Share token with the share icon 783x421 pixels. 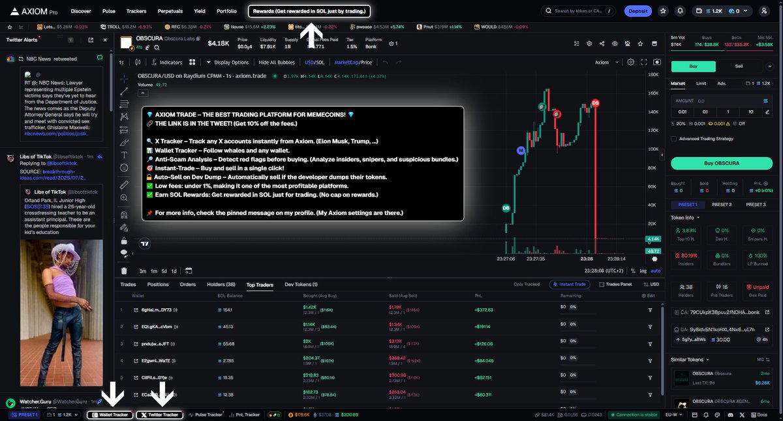(x=602, y=44)
